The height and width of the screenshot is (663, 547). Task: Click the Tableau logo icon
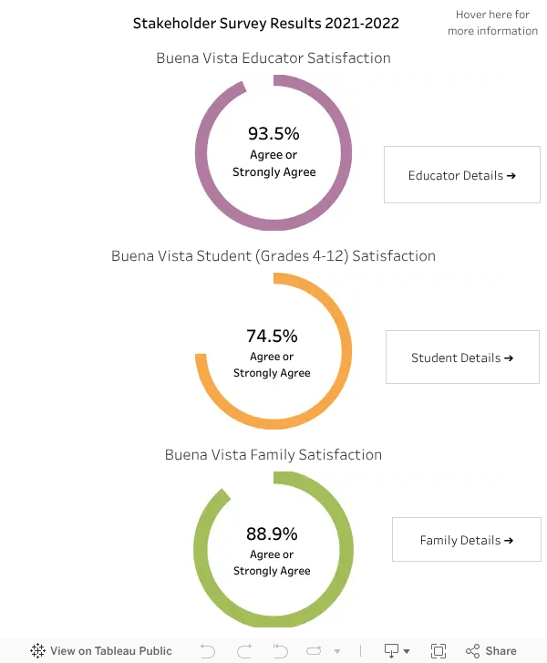(37, 650)
